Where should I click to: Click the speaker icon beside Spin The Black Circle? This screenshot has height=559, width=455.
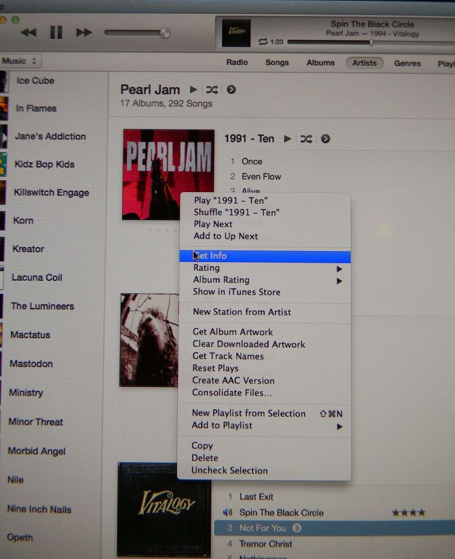click(x=227, y=513)
